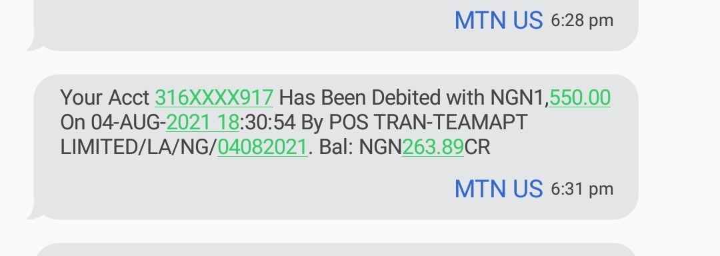Select the partially visible bubble after the 6:31 pm message
Image resolution: width=720 pixels, height=256 pixels.
[335, 249]
